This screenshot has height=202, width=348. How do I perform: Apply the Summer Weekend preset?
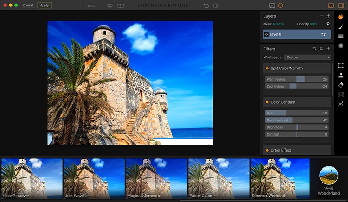[280, 178]
